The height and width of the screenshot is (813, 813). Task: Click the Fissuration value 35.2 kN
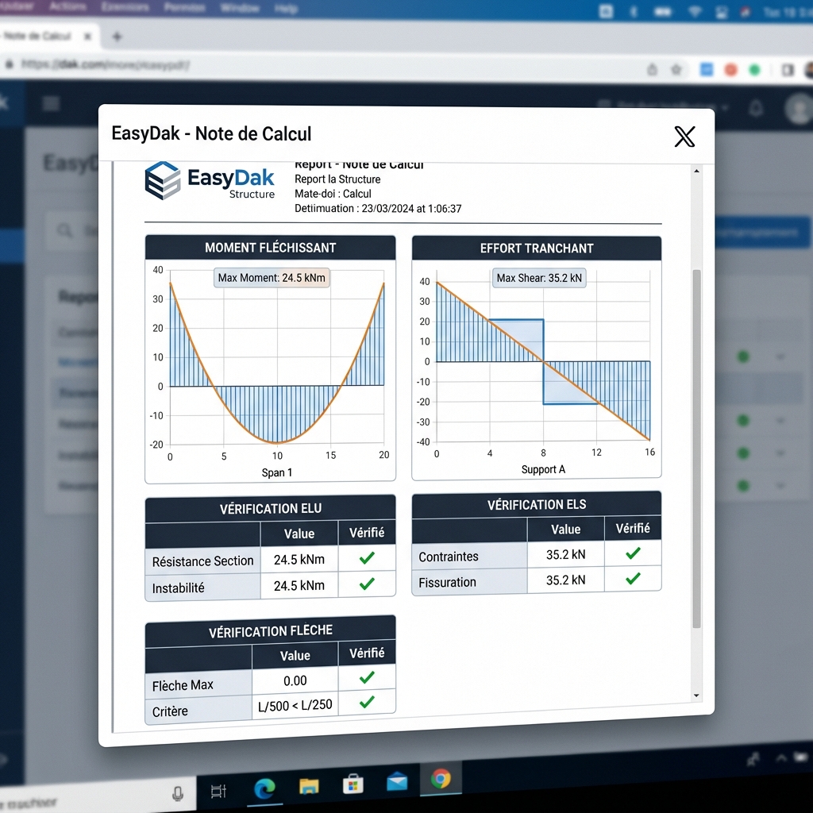tap(565, 580)
